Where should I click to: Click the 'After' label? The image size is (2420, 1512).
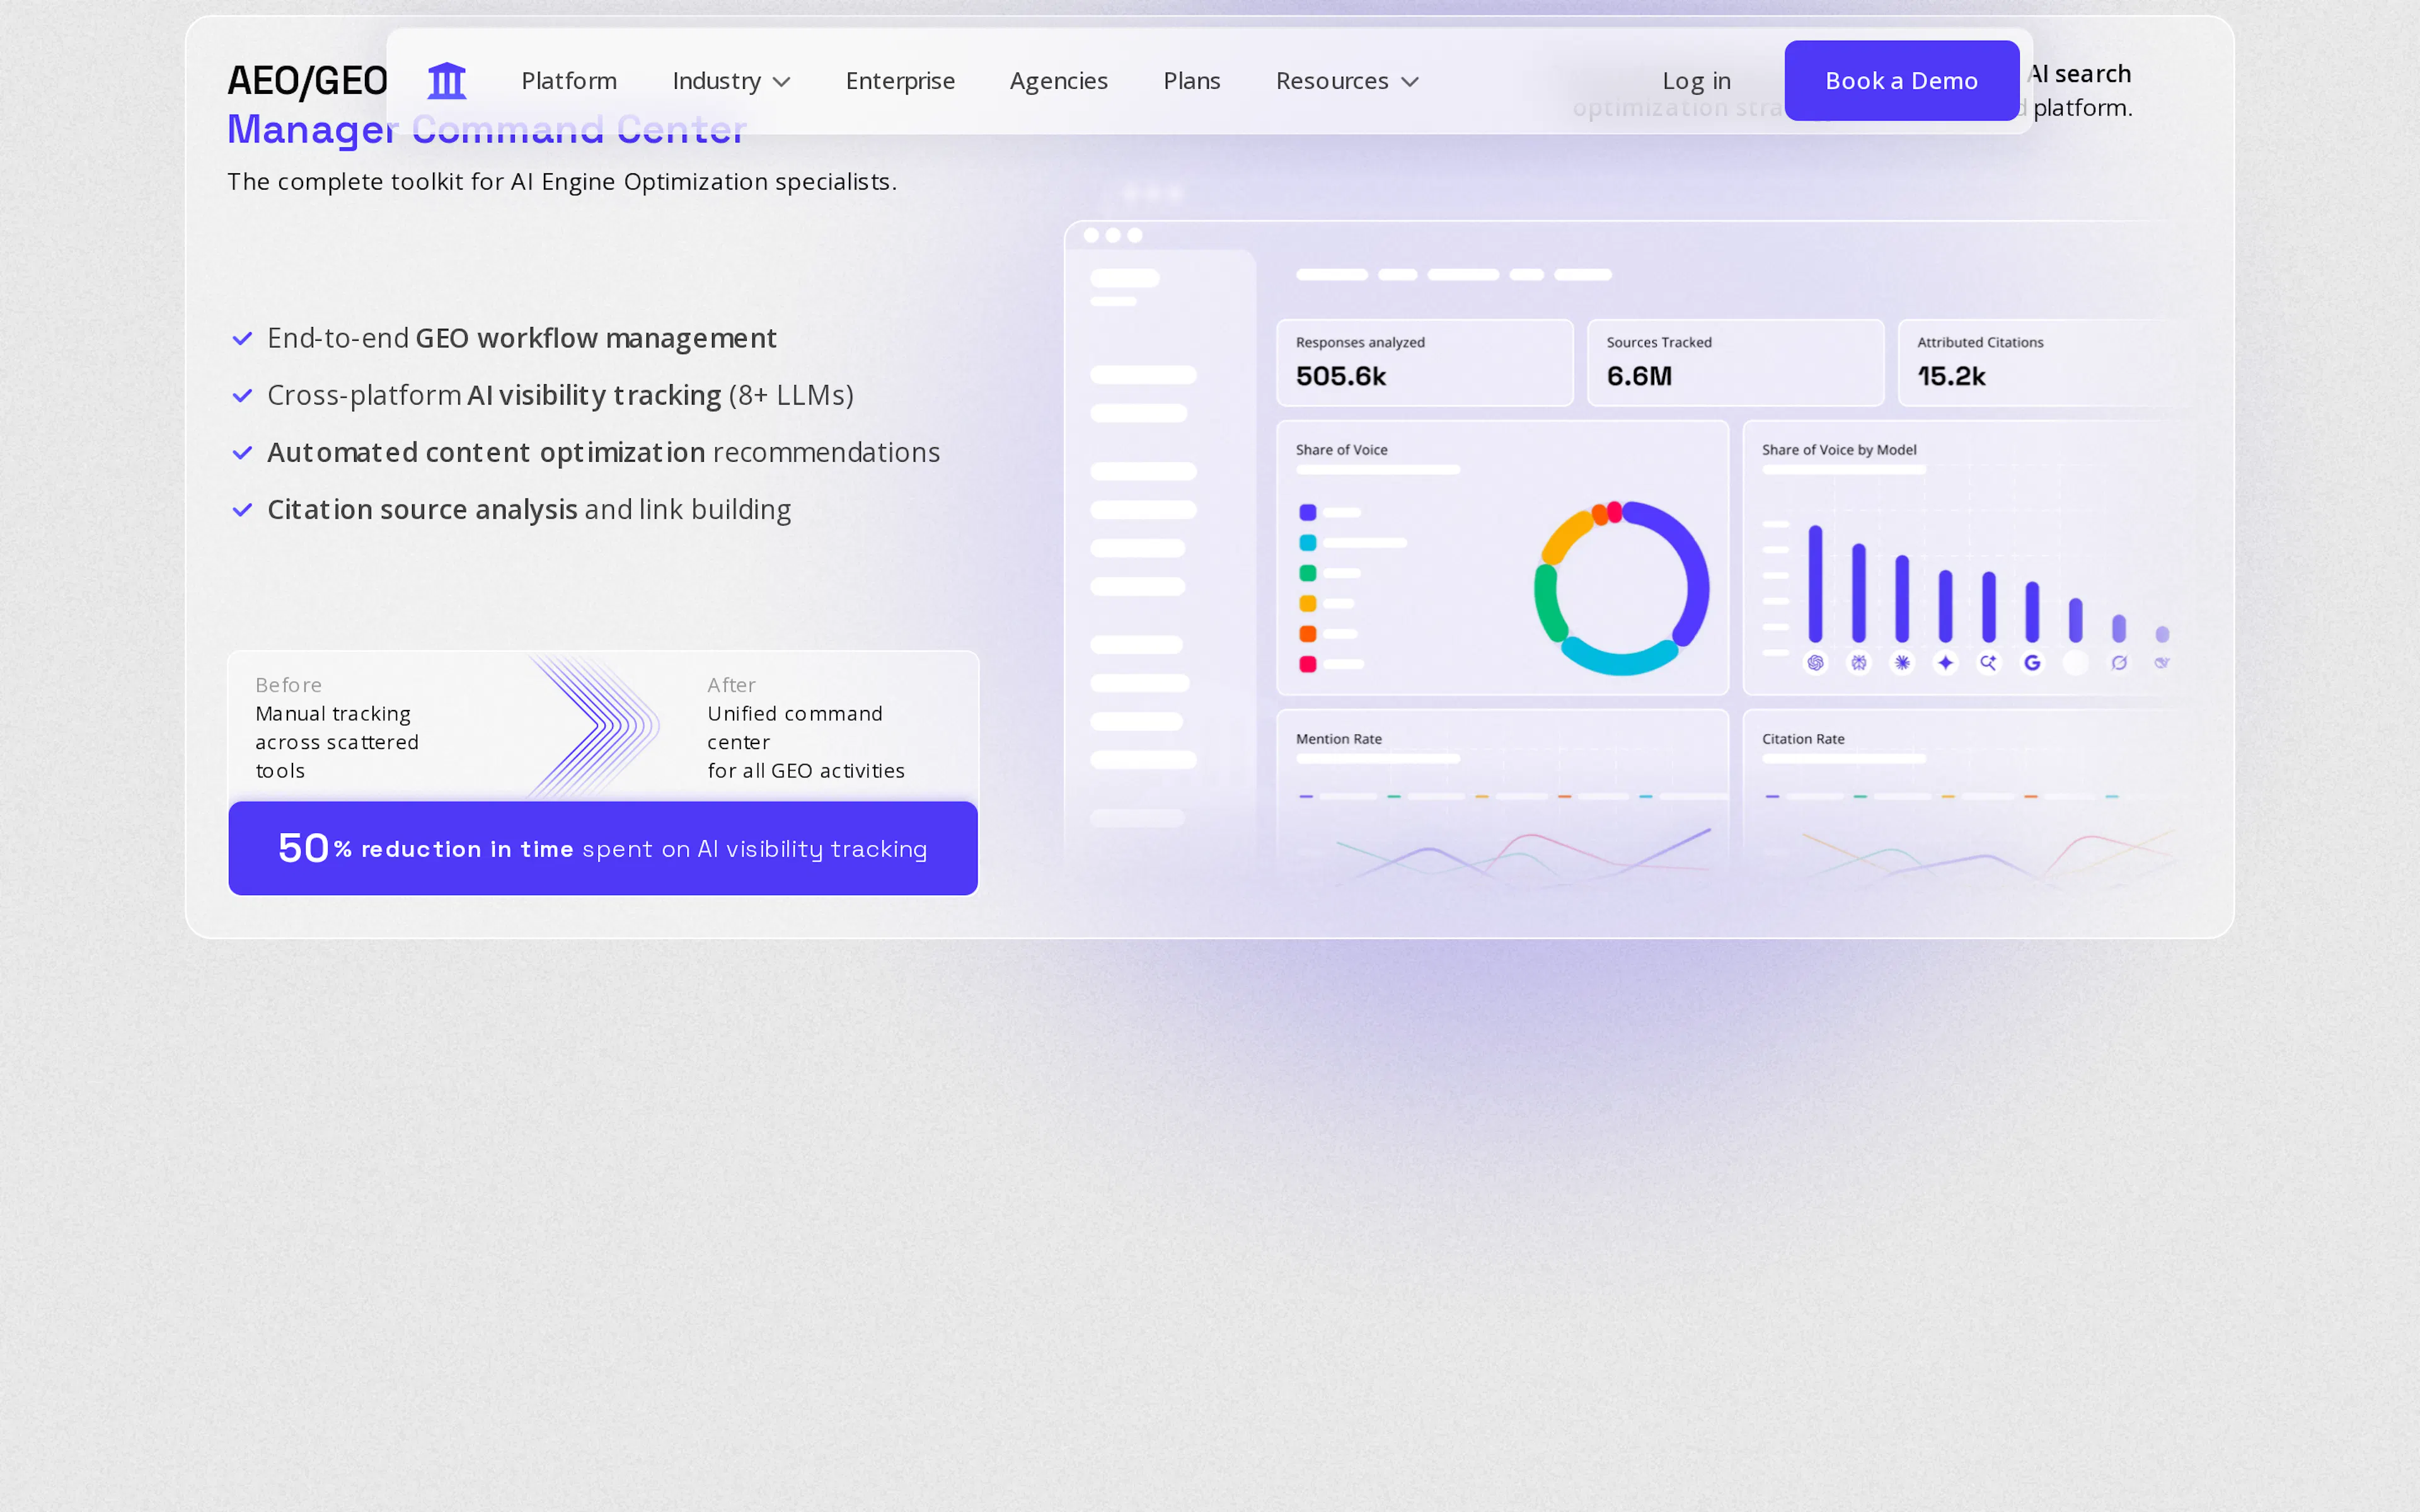(x=731, y=685)
